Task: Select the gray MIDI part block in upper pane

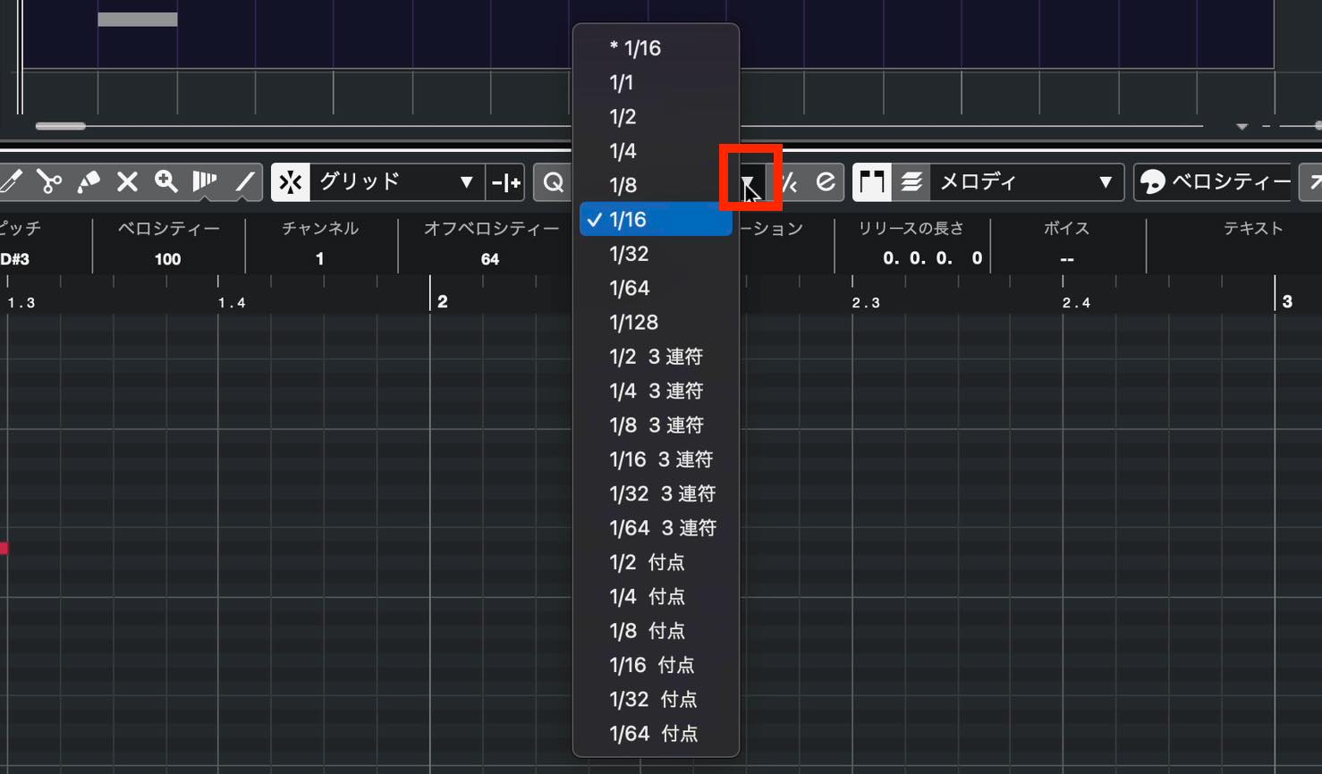Action: pyautogui.click(x=138, y=19)
